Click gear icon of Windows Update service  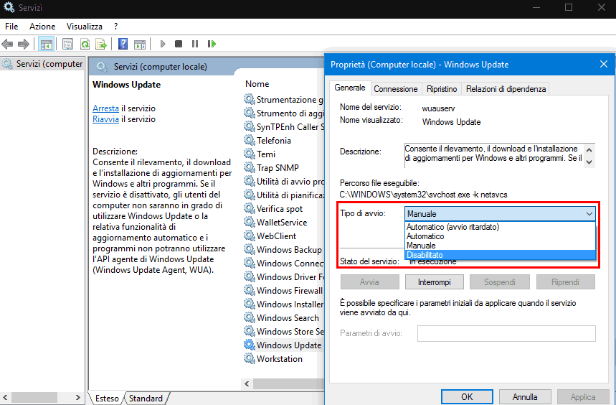[x=249, y=345]
